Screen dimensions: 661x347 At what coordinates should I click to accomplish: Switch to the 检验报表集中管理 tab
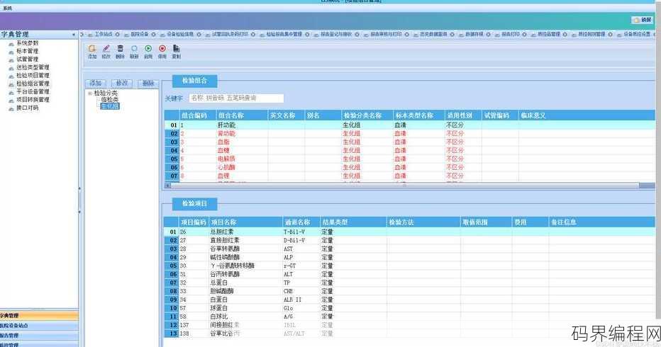click(x=284, y=34)
